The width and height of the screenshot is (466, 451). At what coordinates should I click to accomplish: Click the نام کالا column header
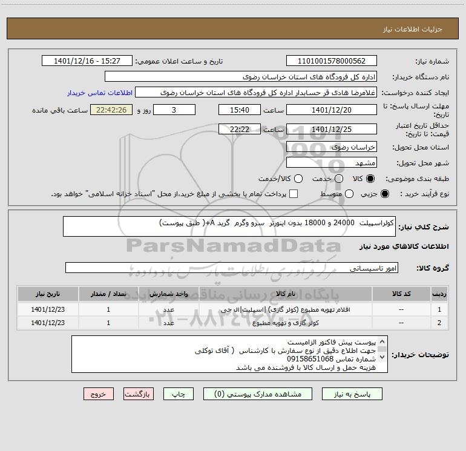[x=285, y=294]
